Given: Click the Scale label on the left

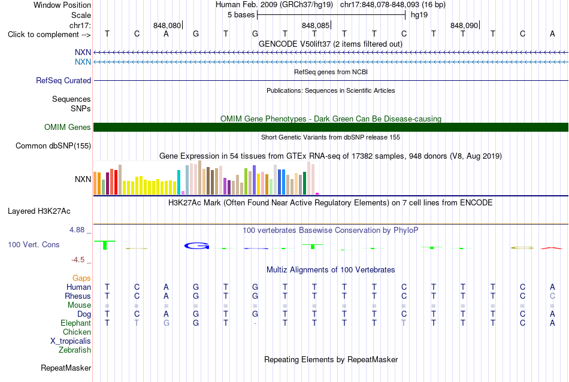Looking at the screenshot, I should [x=81, y=15].
